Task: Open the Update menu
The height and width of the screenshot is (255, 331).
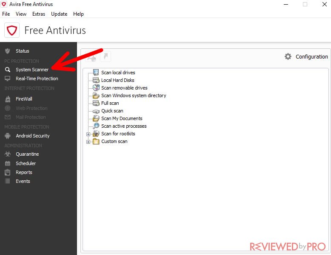Action: (x=59, y=14)
